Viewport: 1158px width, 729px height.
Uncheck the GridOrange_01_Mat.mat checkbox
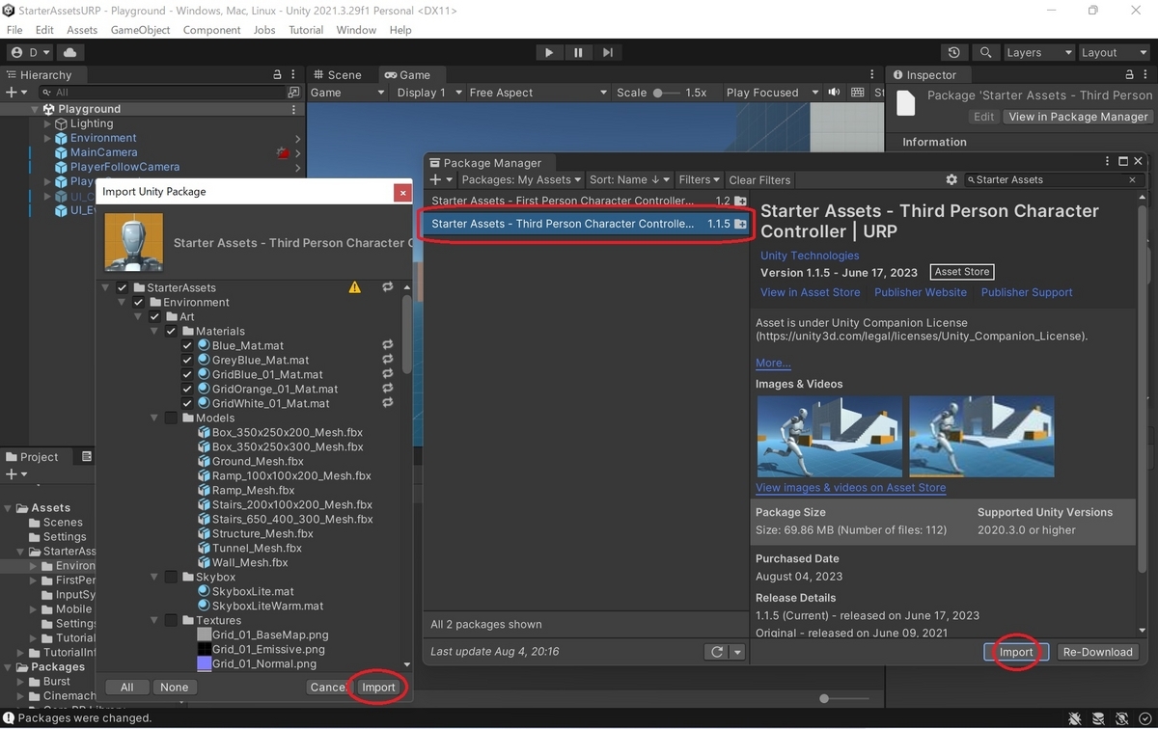187,389
